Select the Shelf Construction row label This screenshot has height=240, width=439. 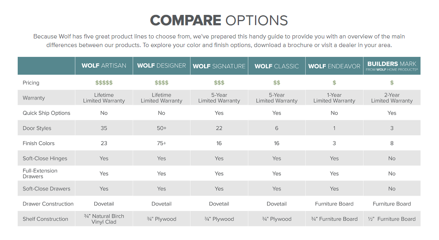(45, 219)
